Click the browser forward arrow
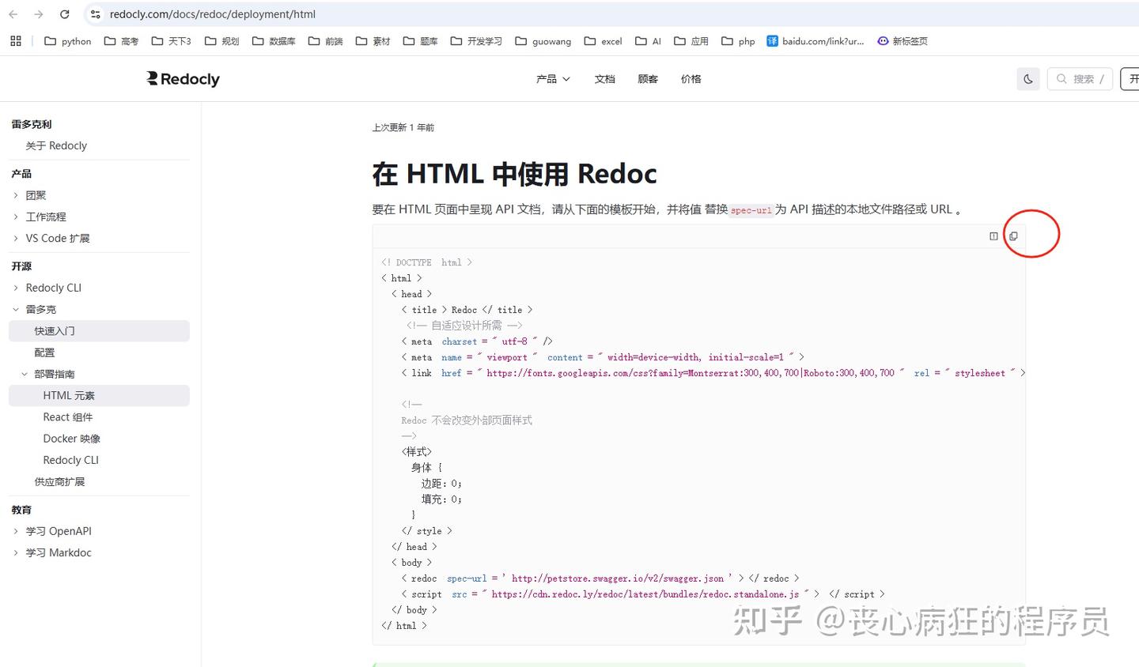Screen dimensions: 1139x667 click(x=39, y=14)
